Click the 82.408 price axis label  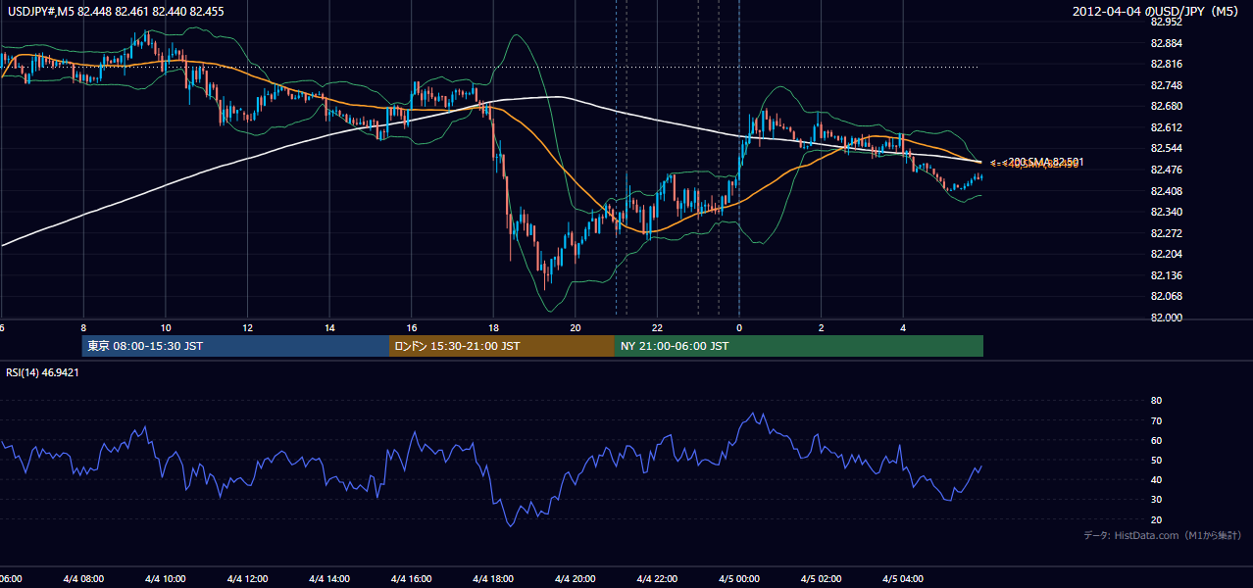pyautogui.click(x=1167, y=191)
